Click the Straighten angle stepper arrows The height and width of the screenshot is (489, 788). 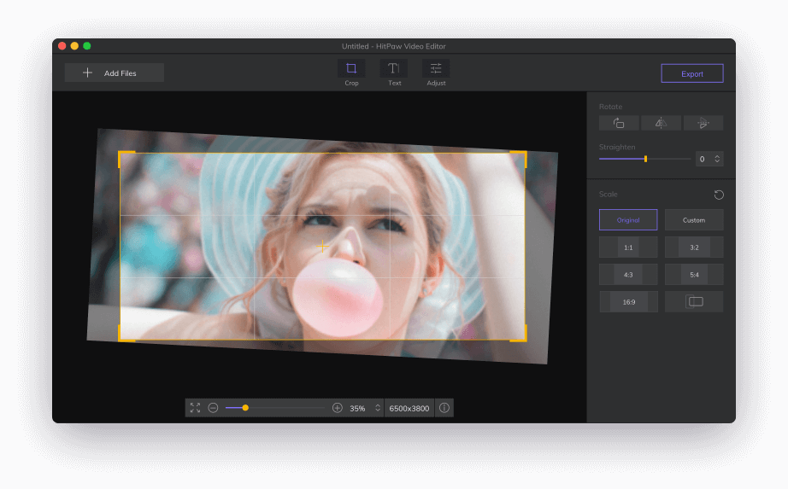(718, 159)
